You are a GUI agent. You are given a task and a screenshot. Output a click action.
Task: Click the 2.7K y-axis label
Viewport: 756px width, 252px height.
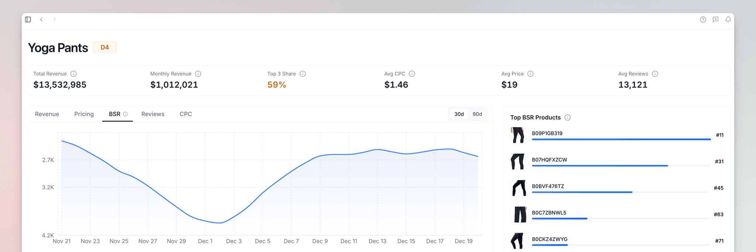(48, 160)
